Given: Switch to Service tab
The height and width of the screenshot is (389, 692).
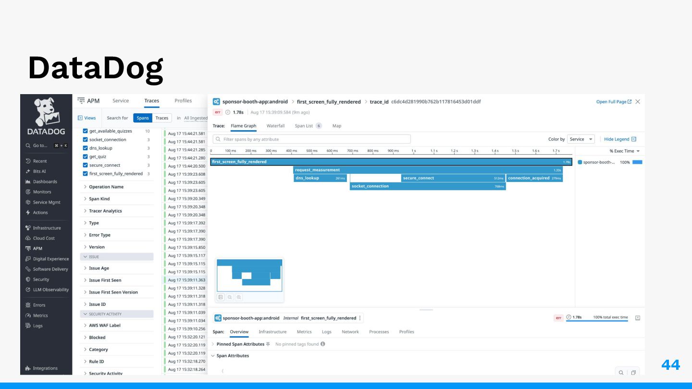Looking at the screenshot, I should (121, 101).
